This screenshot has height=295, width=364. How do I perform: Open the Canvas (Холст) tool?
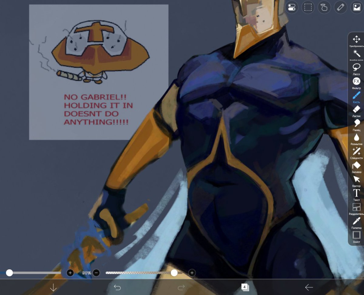[356, 237]
